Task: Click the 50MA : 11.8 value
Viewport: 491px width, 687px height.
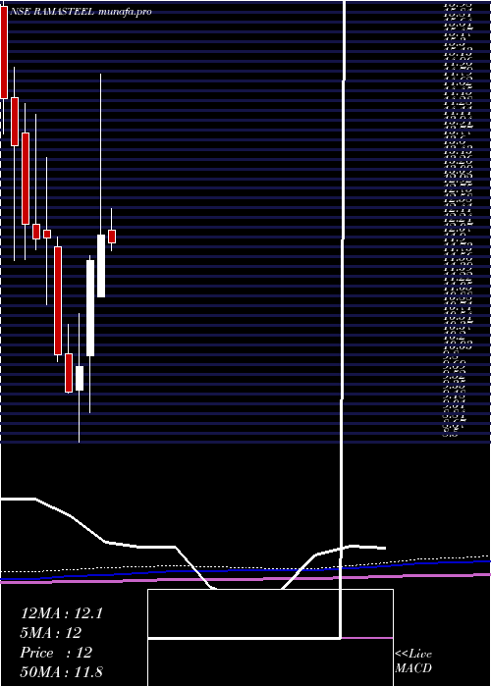Action: coord(61,672)
